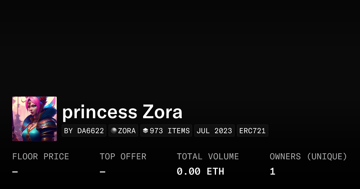This screenshot has height=189, width=360.
Task: Click the (UNIQUE) qualifier text
Action: [x=327, y=157]
